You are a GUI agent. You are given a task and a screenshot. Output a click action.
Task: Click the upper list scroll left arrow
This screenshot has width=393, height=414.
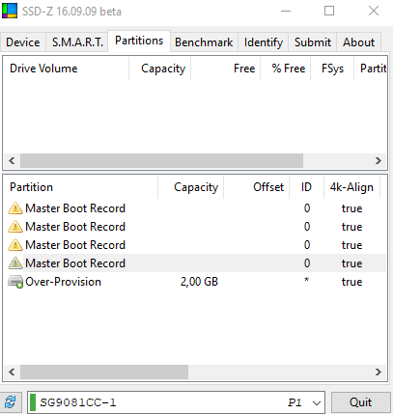tap(12, 160)
